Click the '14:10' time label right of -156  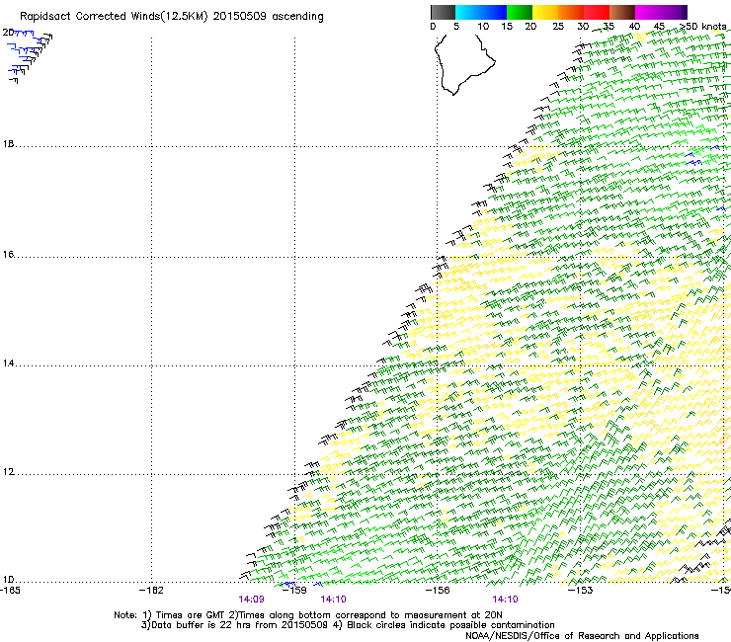(x=506, y=600)
